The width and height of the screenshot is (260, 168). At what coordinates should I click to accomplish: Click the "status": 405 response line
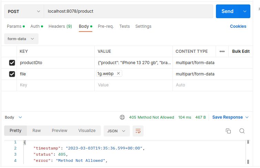point(51,155)
